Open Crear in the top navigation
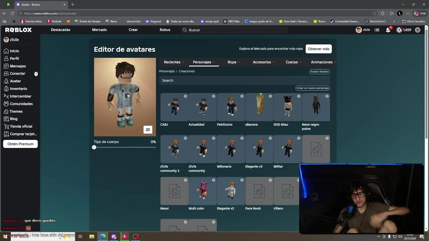The width and height of the screenshot is (429, 241). (x=133, y=30)
